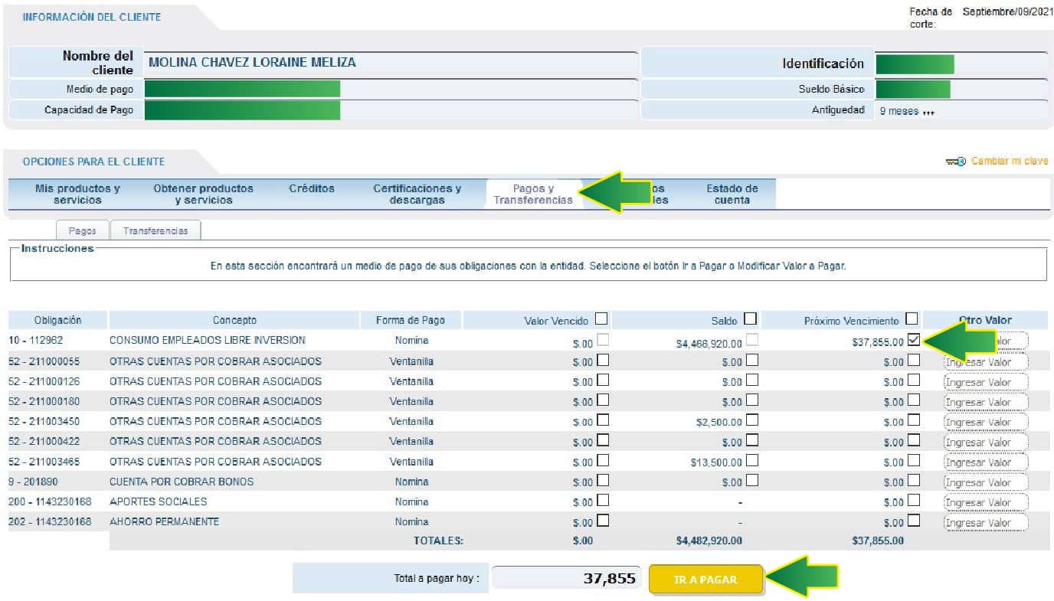The height and width of the screenshot is (601, 1054).
Task: Select the Pagos y Transferencias tab
Action: coord(532,194)
